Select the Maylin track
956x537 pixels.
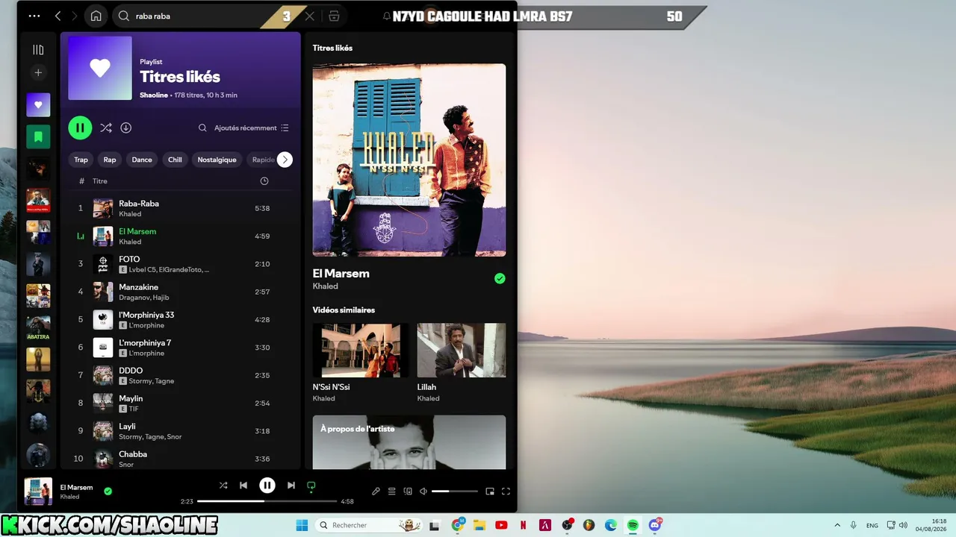point(181,403)
